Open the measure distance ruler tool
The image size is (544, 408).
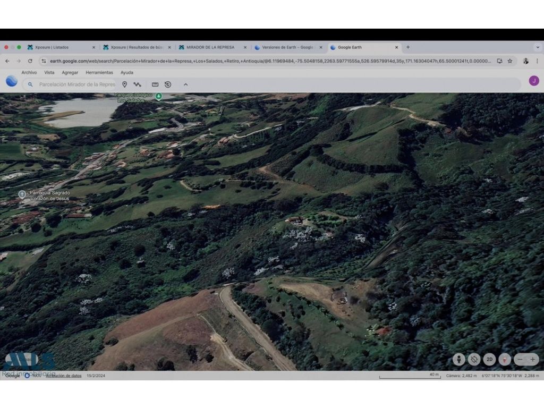[x=155, y=84]
